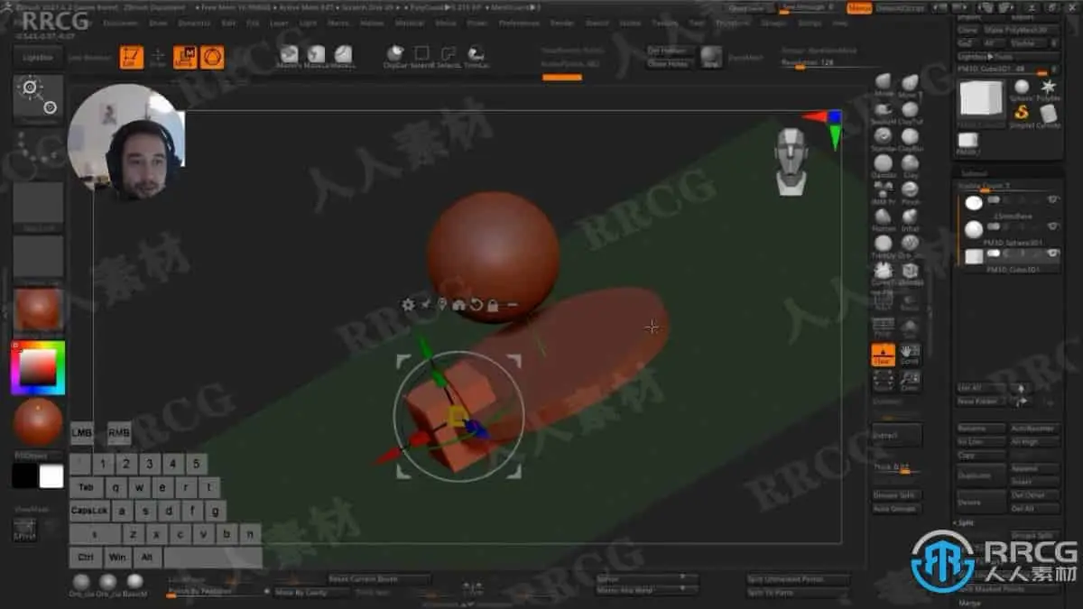Click the LightBox button
The width and height of the screenshot is (1083, 609).
[38, 57]
